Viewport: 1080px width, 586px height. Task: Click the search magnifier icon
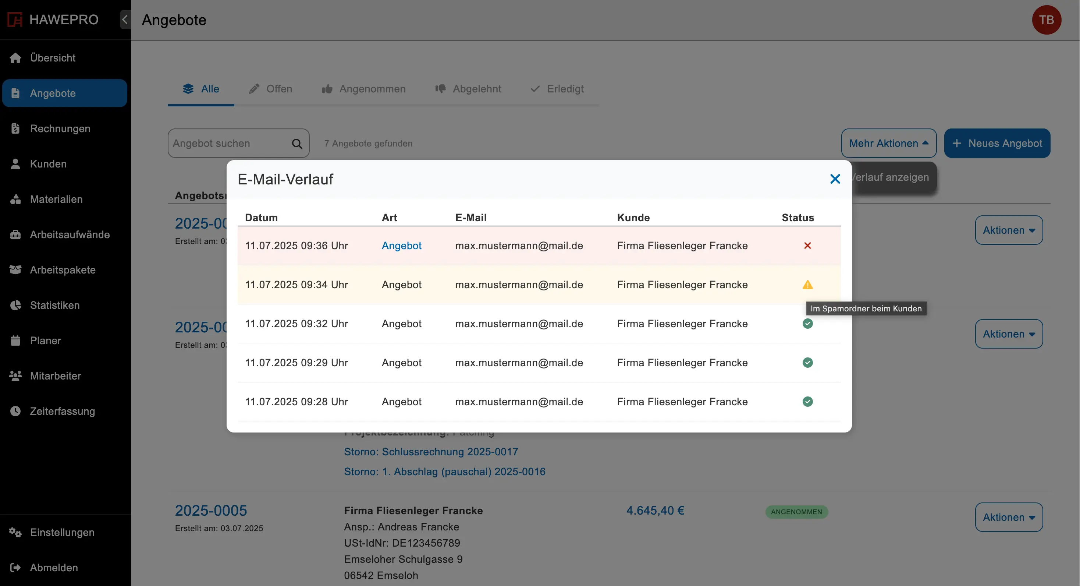click(x=297, y=144)
